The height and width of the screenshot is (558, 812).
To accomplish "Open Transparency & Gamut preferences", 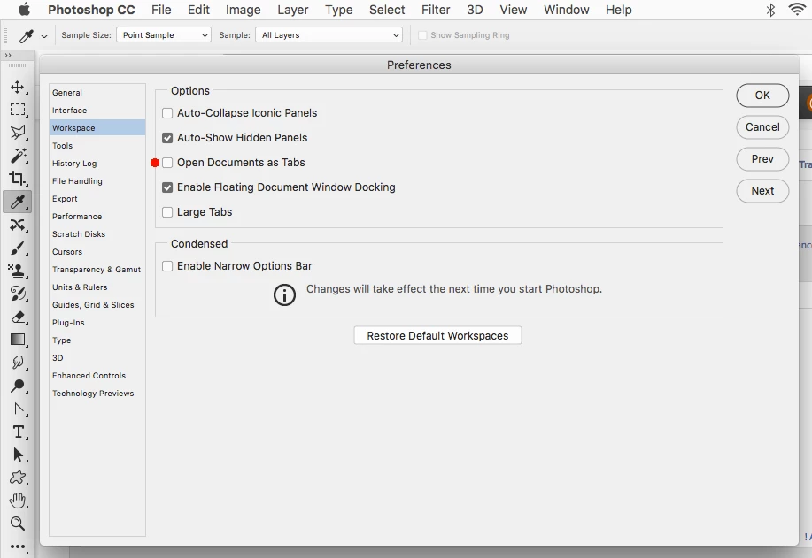I will point(97,270).
